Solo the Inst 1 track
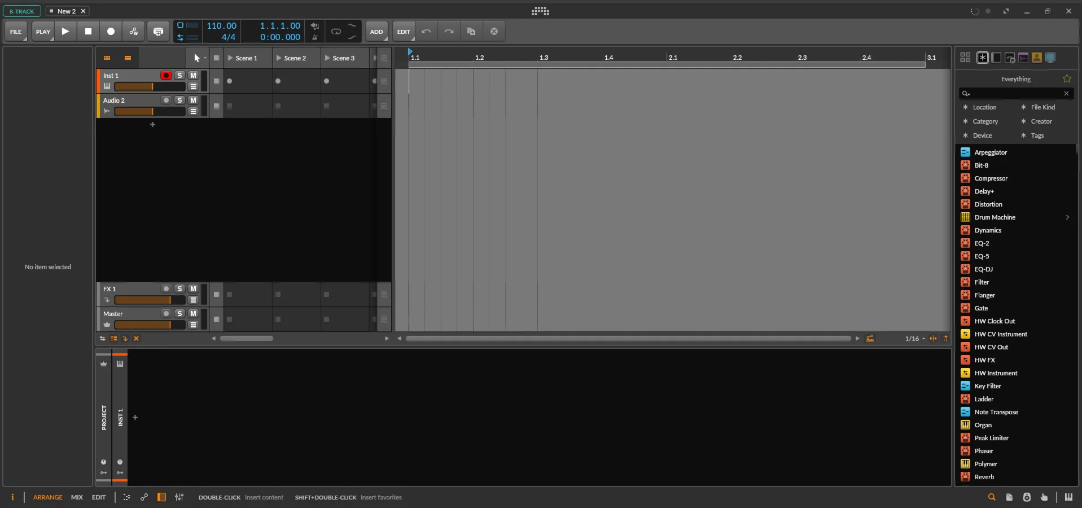Screen dimensions: 1082x508 coord(179,75)
